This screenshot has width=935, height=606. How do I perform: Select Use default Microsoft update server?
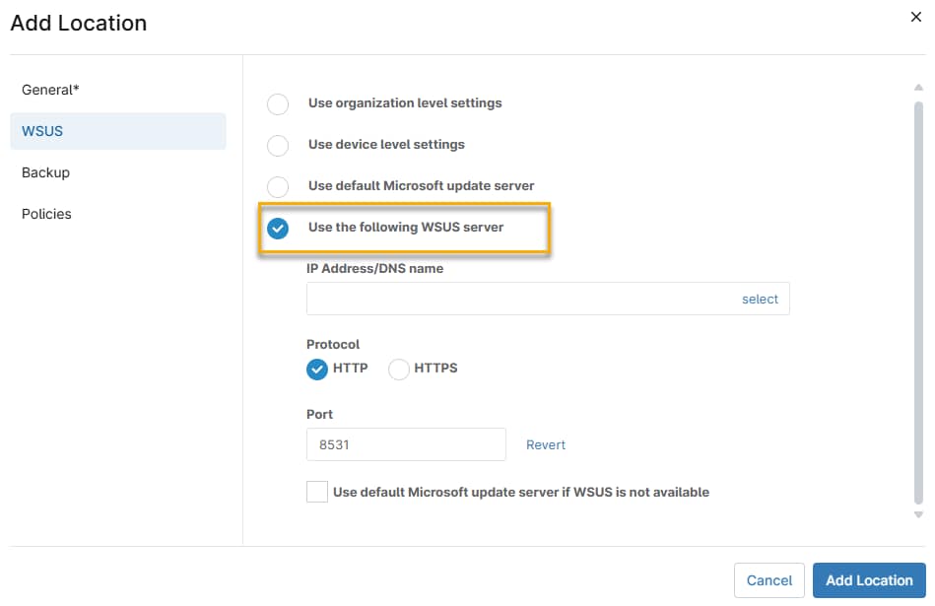click(x=277, y=186)
